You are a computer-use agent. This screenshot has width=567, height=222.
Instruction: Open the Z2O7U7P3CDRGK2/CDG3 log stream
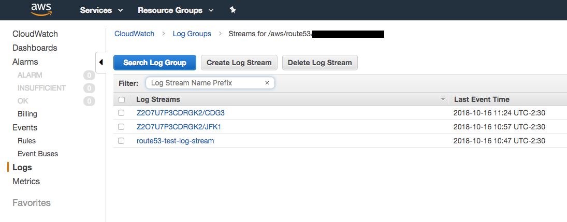point(180,113)
